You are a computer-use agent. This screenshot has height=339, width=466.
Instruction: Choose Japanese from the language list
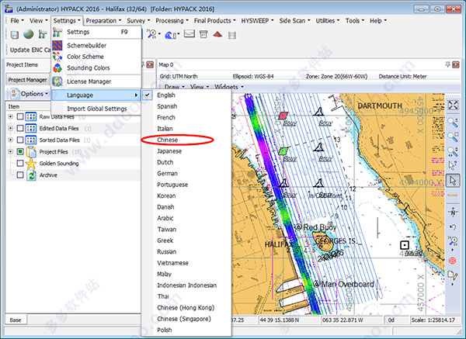(186, 151)
